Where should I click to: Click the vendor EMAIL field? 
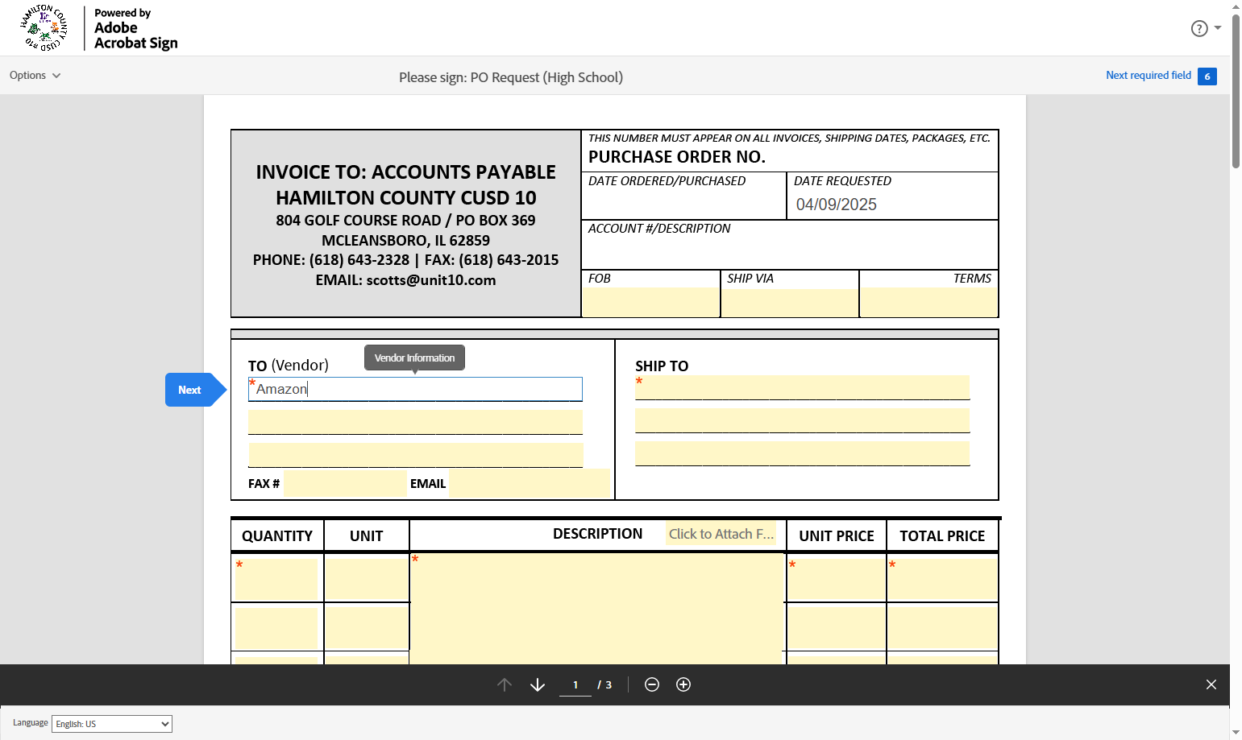(530, 483)
